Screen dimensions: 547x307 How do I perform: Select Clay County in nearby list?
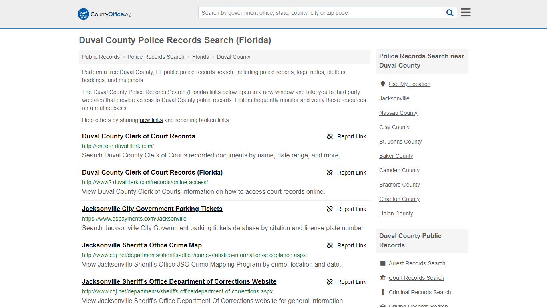click(x=394, y=127)
